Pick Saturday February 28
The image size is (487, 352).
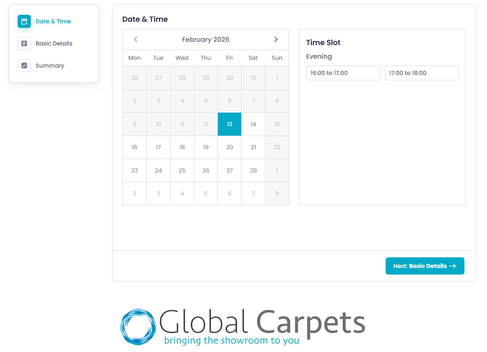[x=253, y=170]
